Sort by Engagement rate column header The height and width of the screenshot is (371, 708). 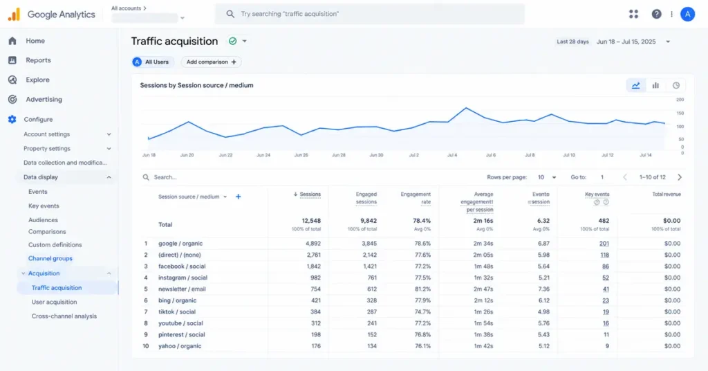tap(416, 198)
